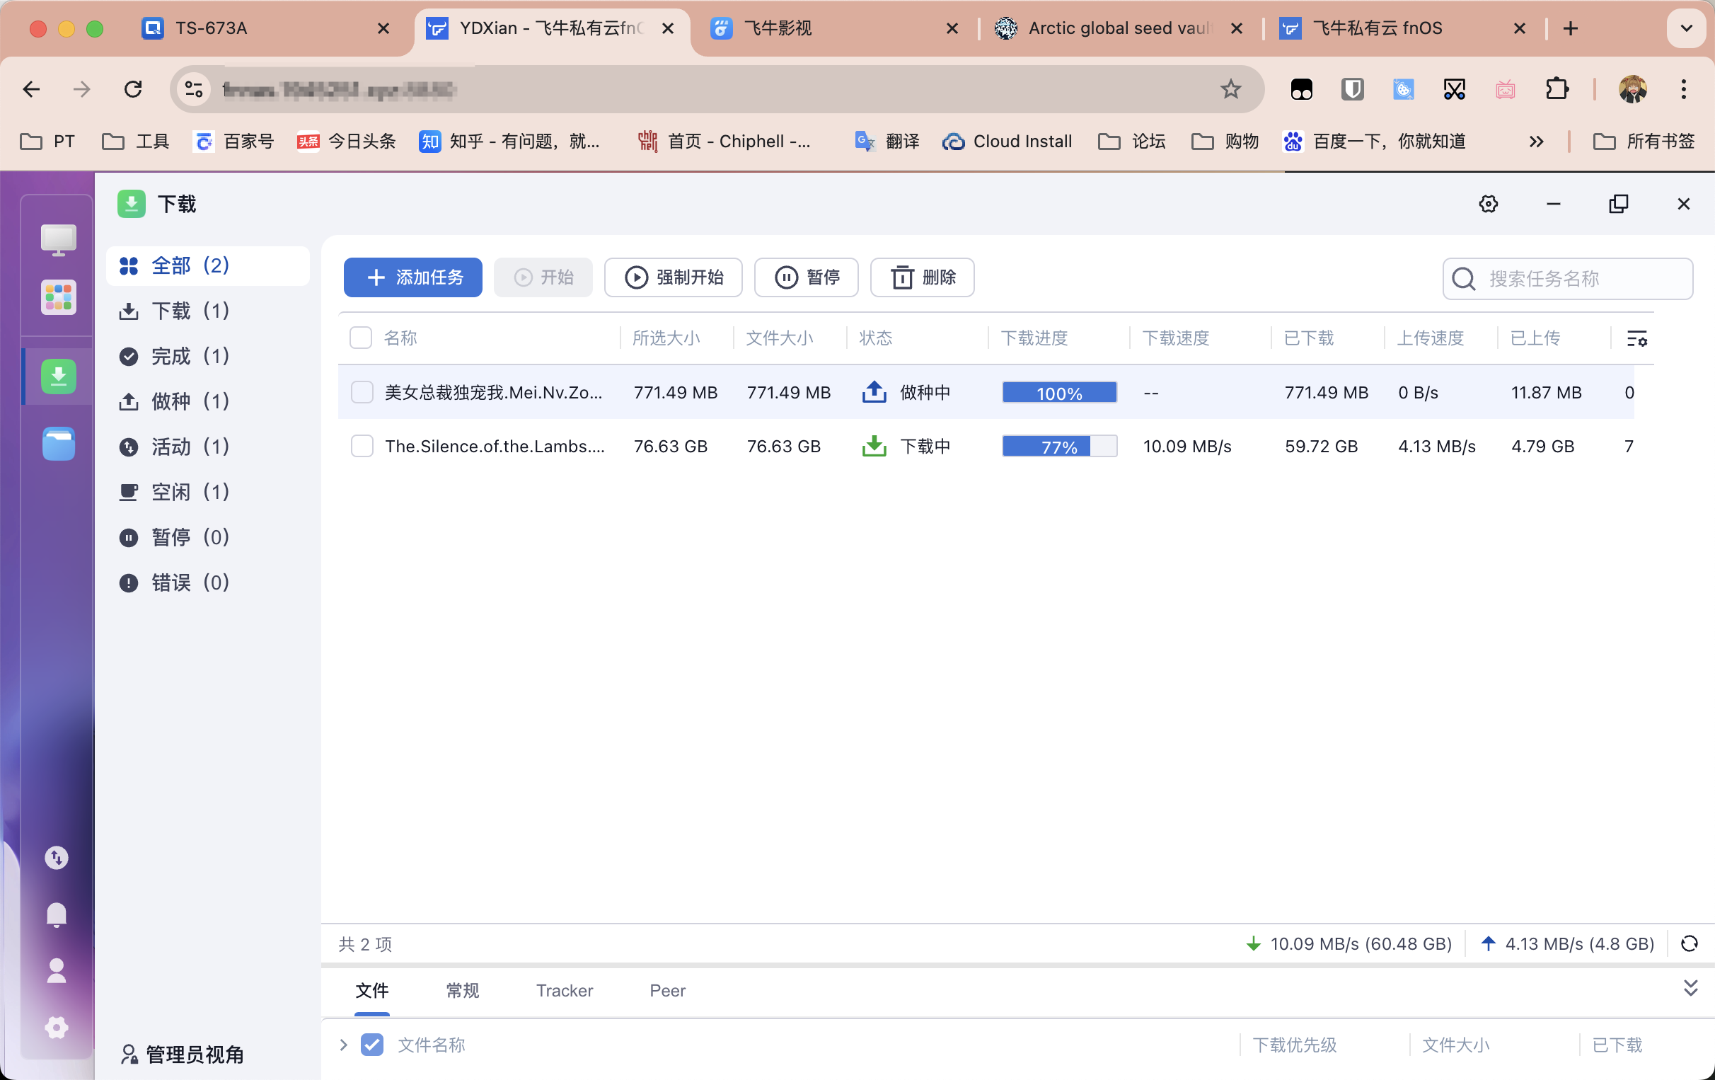The height and width of the screenshot is (1080, 1715).
Task: Open the desktop monitor icon in sidebar
Action: tap(59, 240)
